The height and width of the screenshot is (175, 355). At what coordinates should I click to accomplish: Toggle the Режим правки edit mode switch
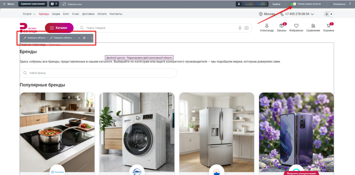point(293,4)
